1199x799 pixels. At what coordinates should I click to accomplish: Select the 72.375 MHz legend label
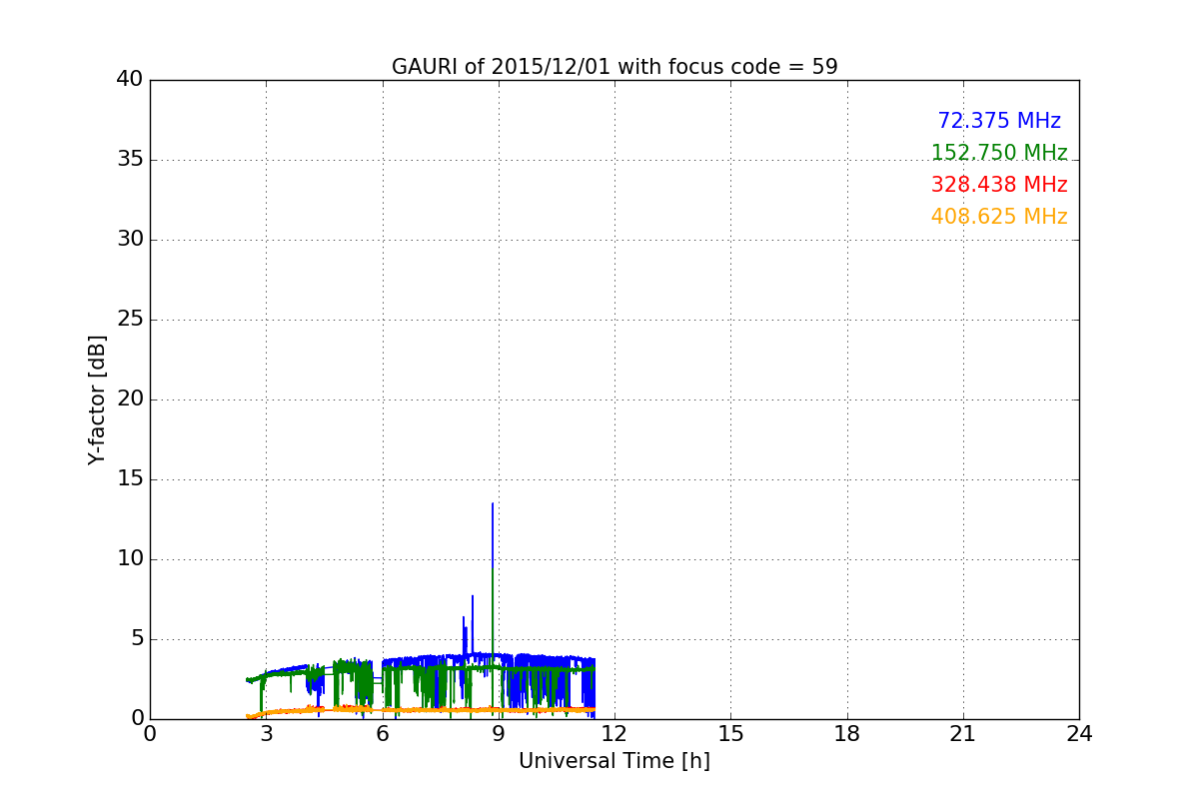(999, 121)
